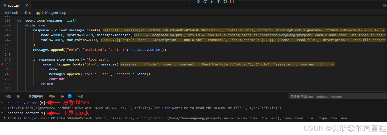The width and height of the screenshot is (387, 135).
Task: Switch to the 问题 panel tab
Action: point(8,96)
